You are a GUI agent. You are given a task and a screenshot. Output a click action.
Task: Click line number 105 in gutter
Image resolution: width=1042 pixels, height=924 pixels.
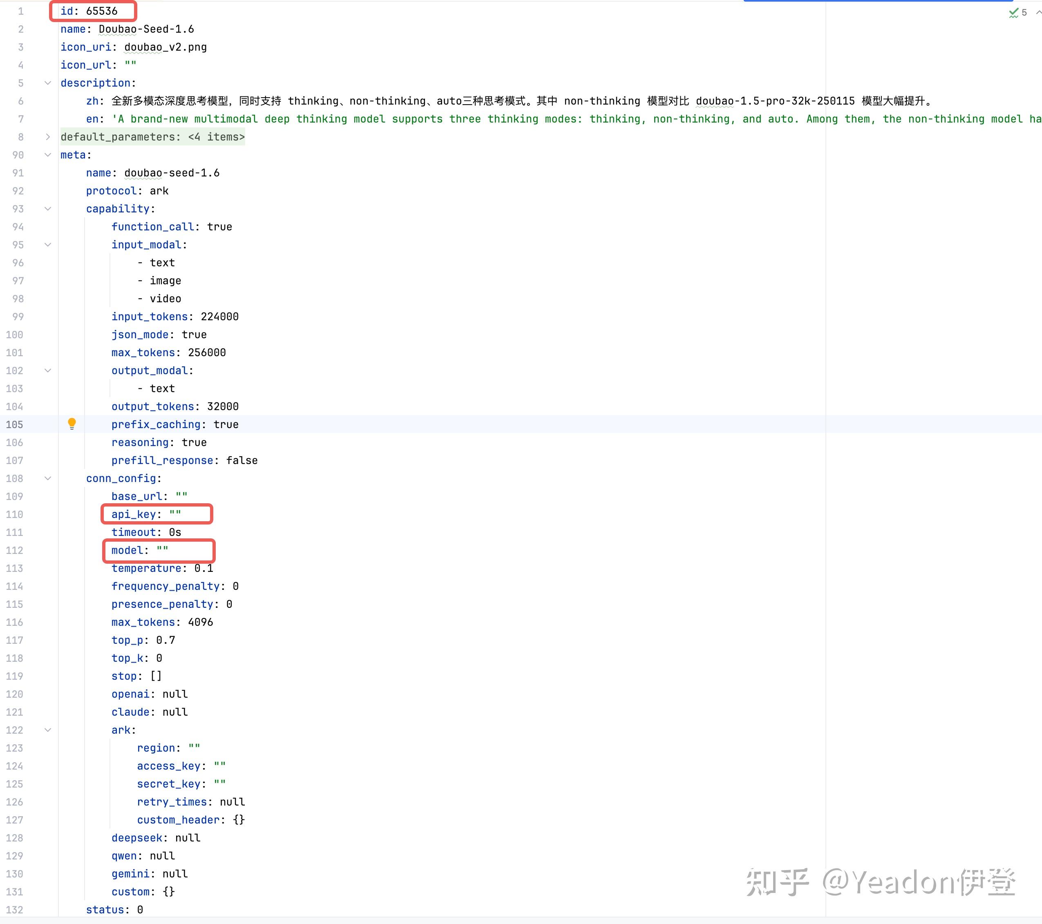[15, 424]
